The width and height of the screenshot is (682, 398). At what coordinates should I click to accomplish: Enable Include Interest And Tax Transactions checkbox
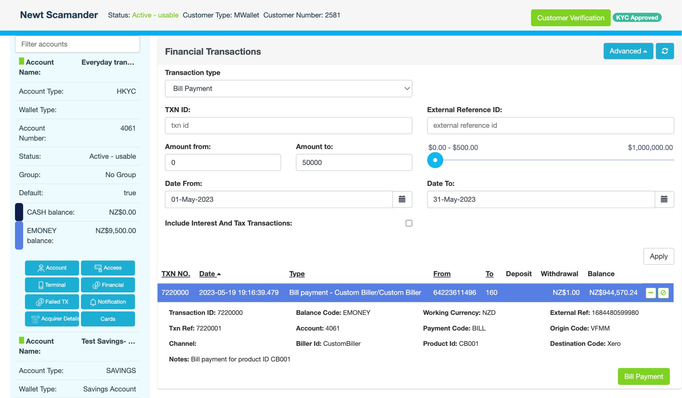409,223
